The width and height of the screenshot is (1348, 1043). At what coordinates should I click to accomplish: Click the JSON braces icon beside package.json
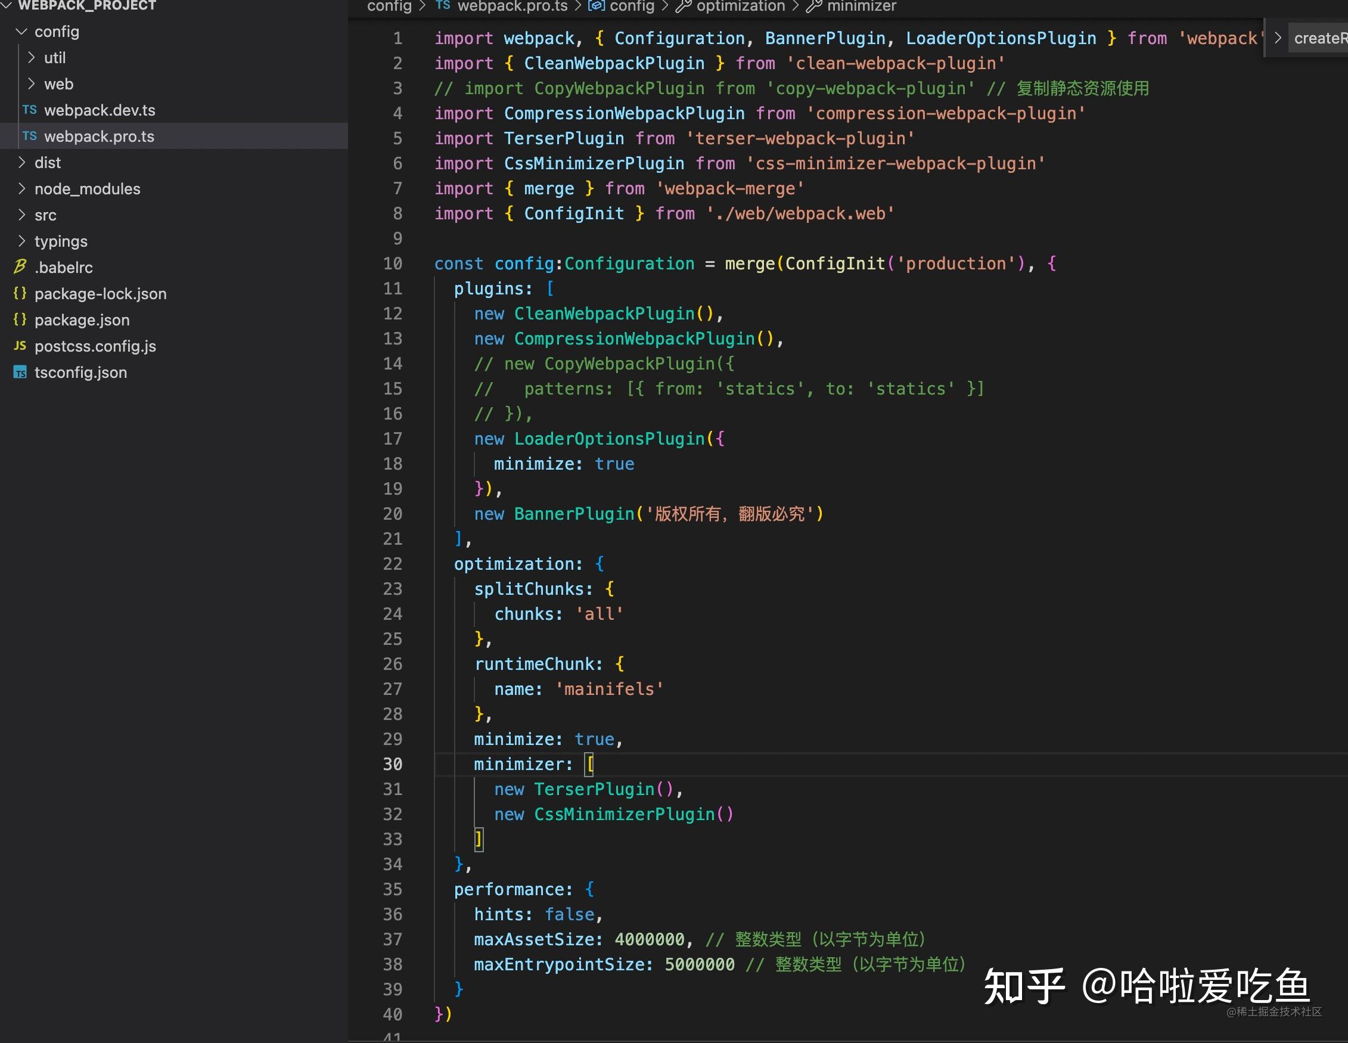point(19,319)
